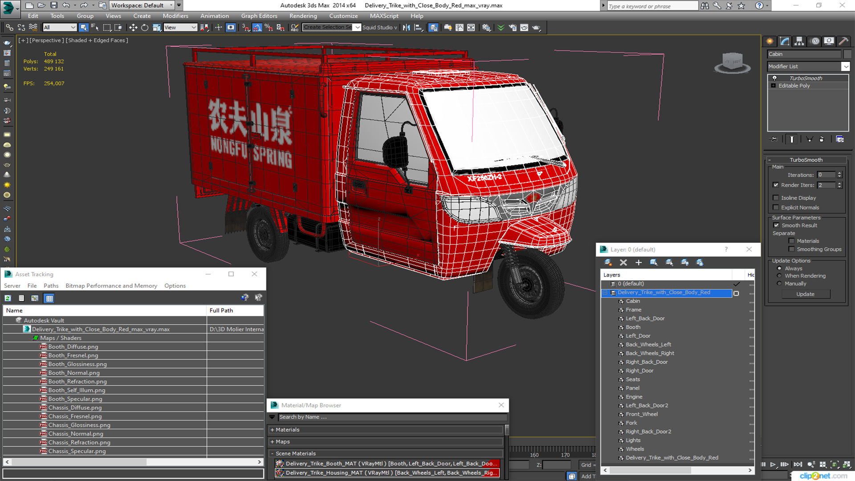Viewport: 855px width, 481px height.
Task: Collapse the Delivery_Trike_with_Close_Body_Red layer
Action: coord(605,293)
